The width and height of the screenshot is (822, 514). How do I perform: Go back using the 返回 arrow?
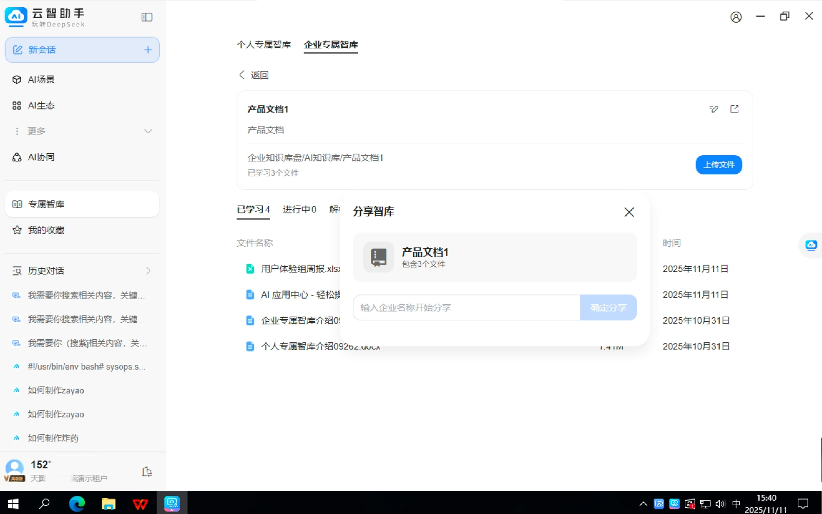(254, 75)
